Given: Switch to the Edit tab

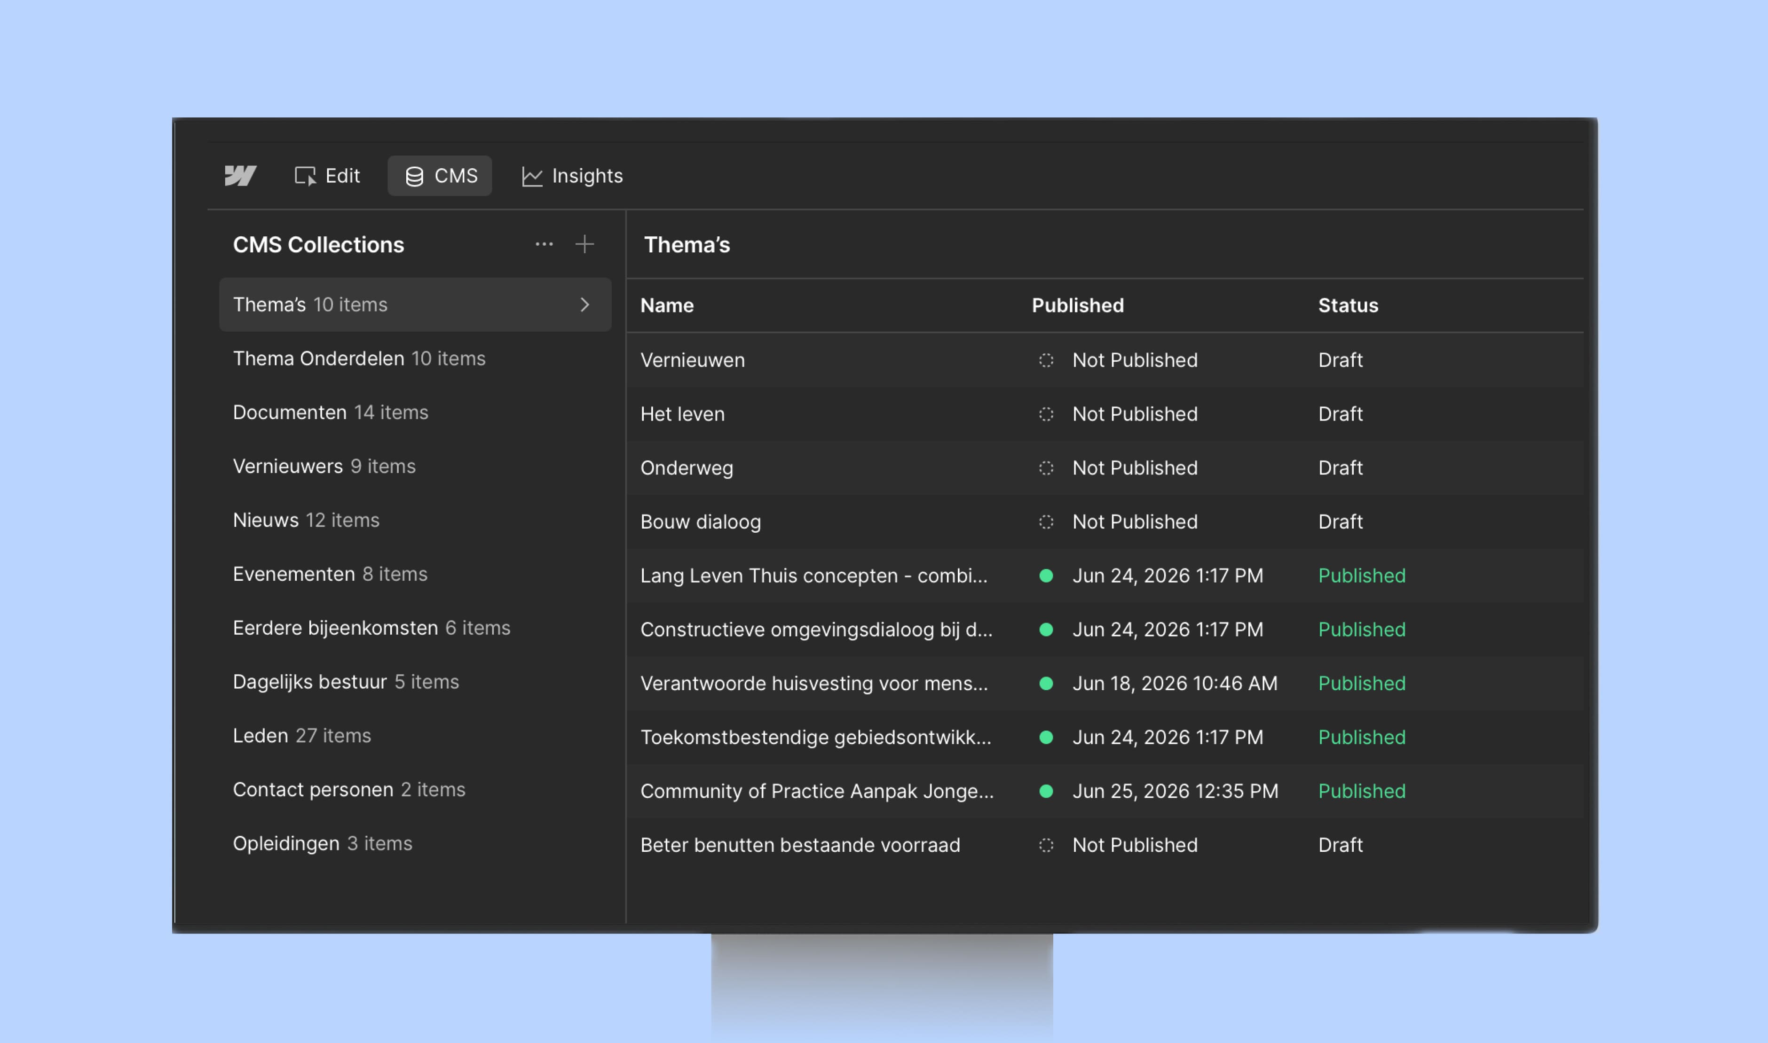Looking at the screenshot, I should (327, 176).
